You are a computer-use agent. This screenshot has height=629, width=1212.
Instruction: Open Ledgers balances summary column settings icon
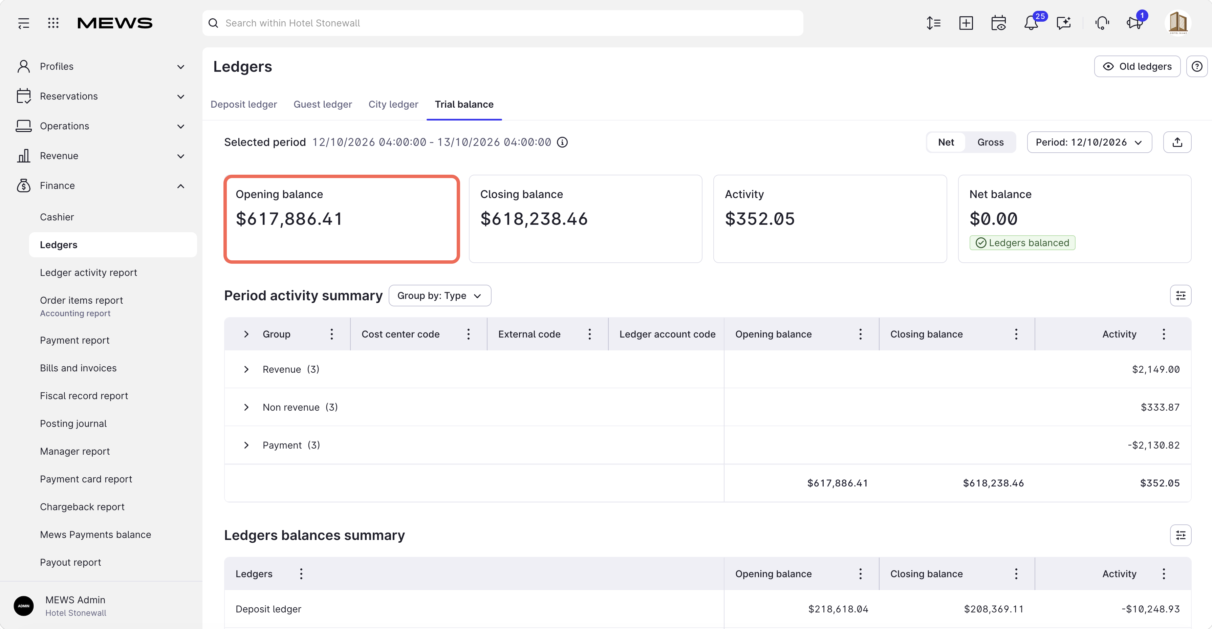(x=1181, y=535)
